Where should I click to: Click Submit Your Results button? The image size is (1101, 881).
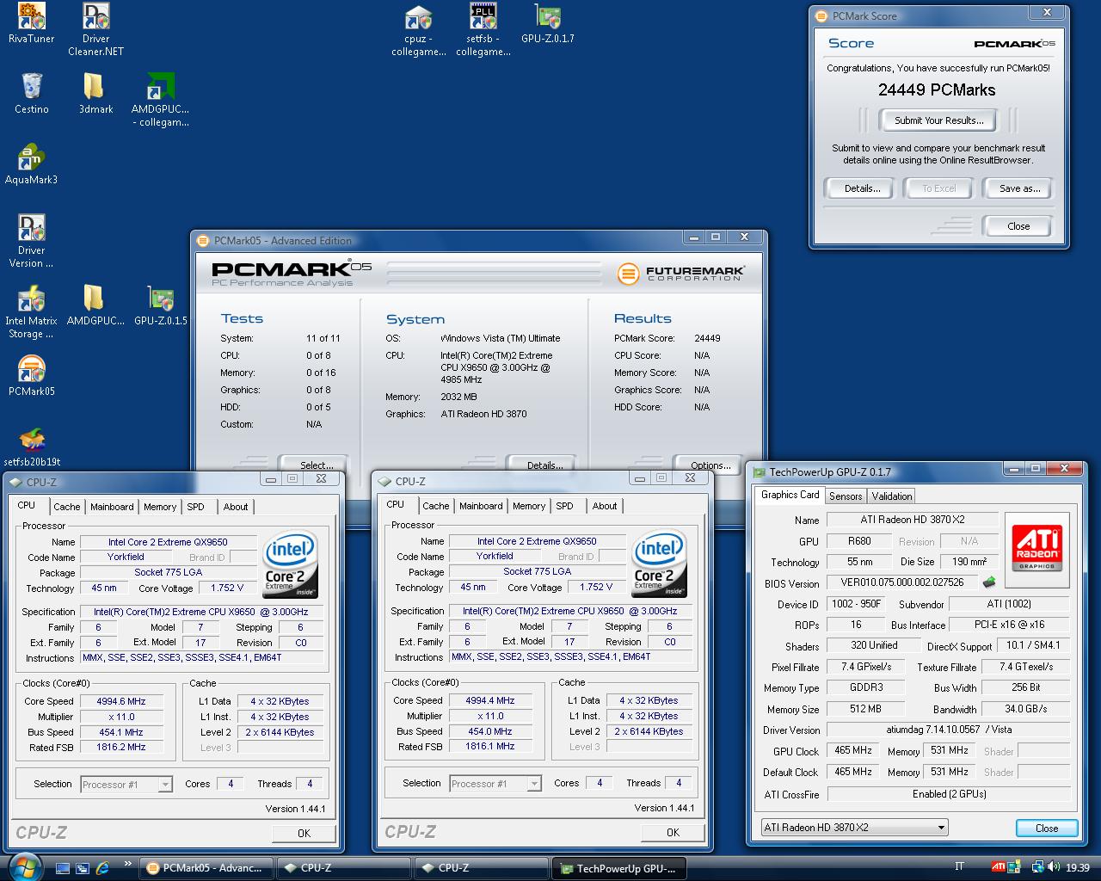tap(938, 120)
